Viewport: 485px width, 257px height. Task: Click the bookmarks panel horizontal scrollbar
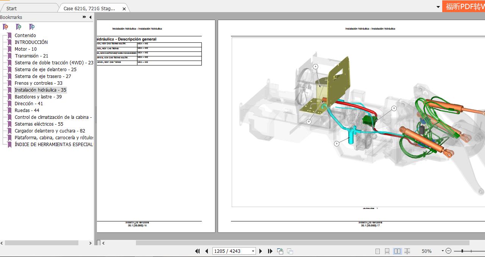tap(42, 243)
